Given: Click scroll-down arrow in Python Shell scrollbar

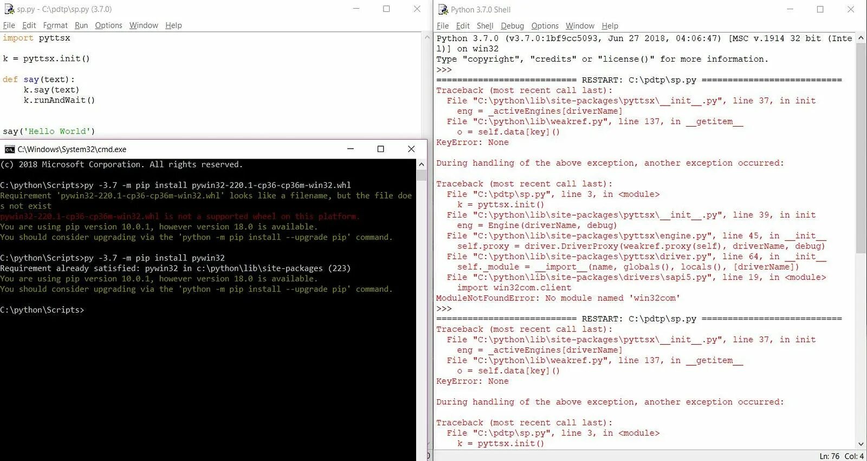Looking at the screenshot, I should (x=861, y=444).
